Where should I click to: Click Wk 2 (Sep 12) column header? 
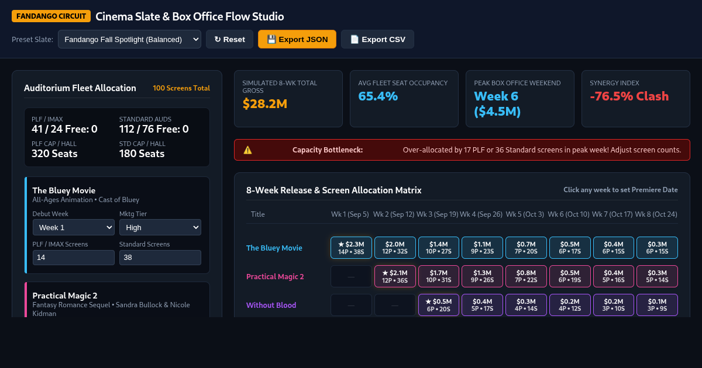pyautogui.click(x=394, y=214)
